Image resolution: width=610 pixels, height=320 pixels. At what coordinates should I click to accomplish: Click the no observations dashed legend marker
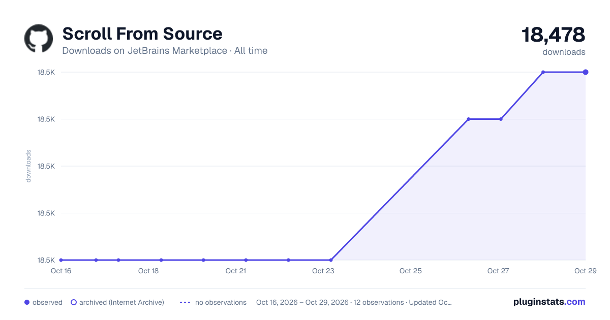[x=185, y=302]
